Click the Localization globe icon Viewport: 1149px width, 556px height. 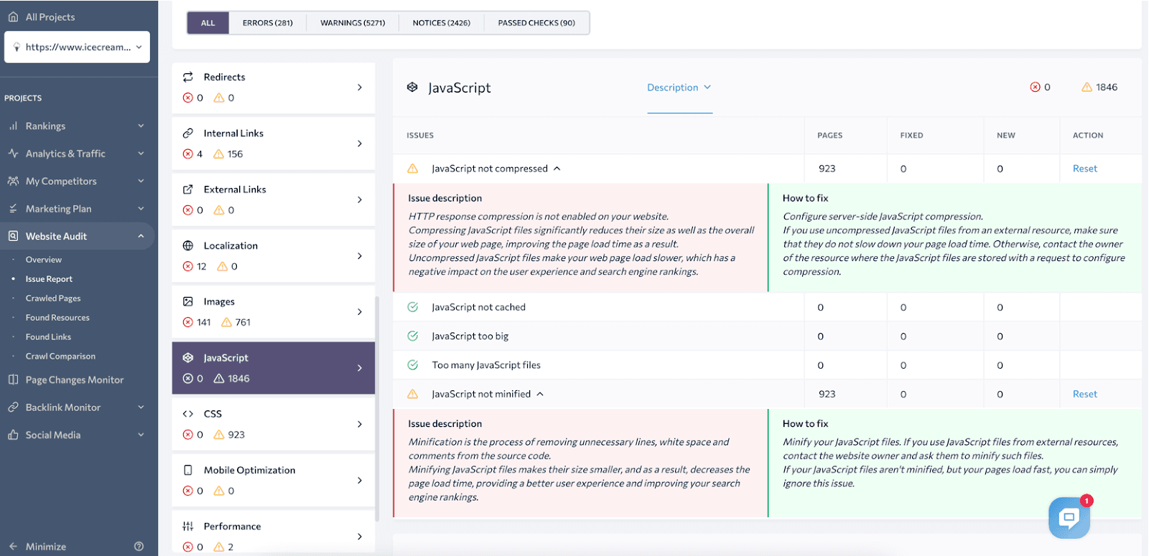(x=188, y=245)
